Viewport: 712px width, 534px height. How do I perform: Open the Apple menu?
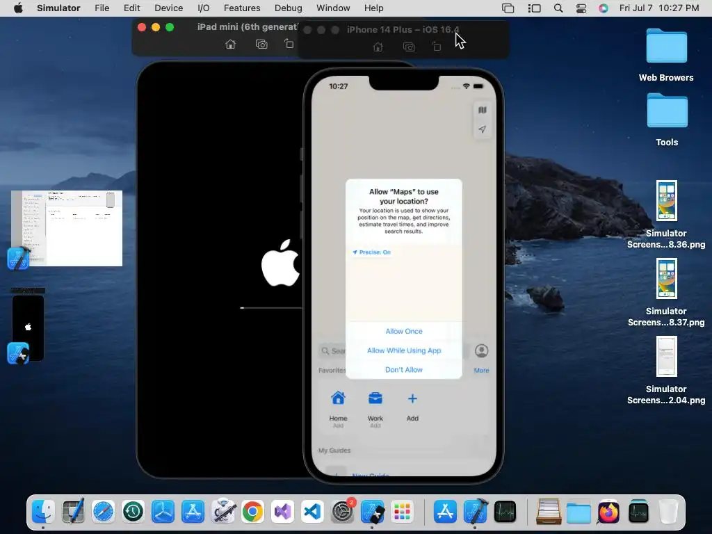tap(18, 8)
